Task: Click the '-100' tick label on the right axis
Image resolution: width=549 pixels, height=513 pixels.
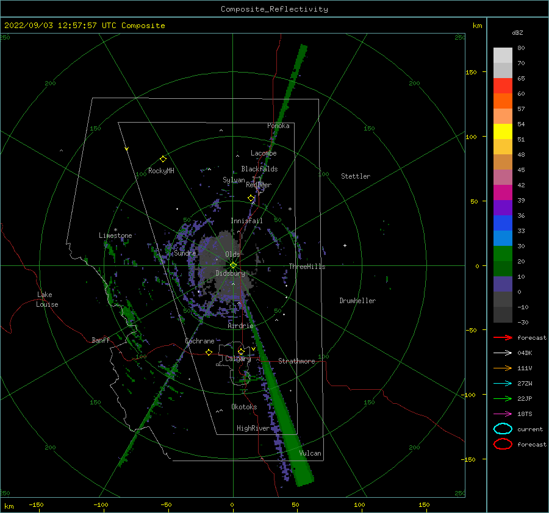Action: [468, 395]
